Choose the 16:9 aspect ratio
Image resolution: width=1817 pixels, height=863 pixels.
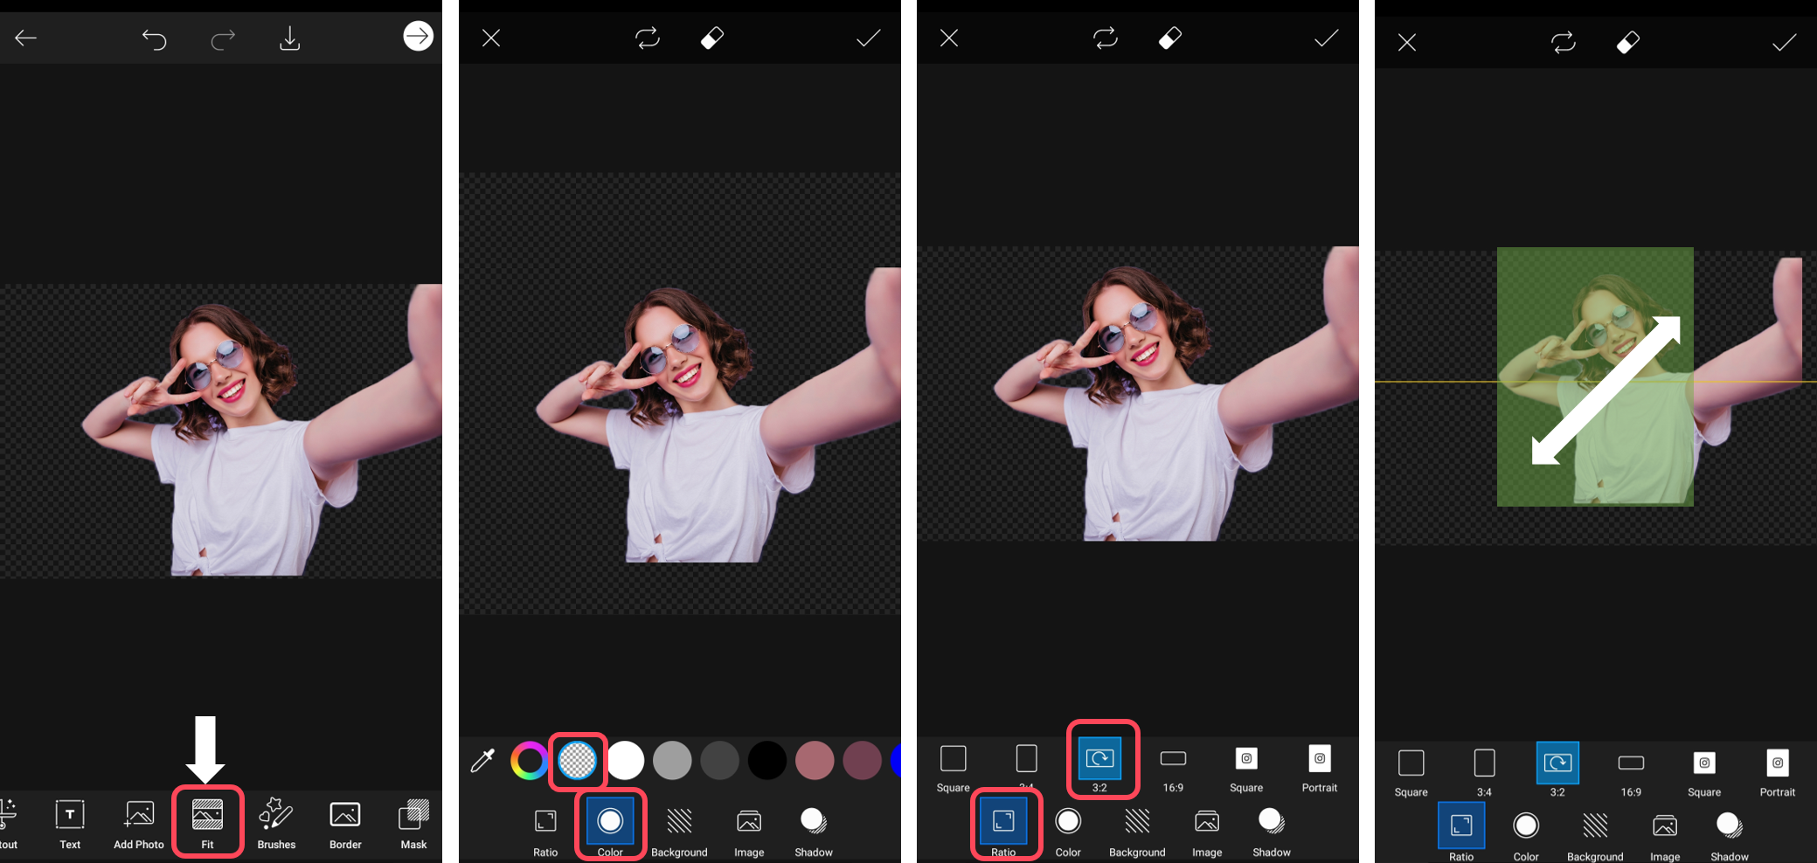coord(1173,758)
